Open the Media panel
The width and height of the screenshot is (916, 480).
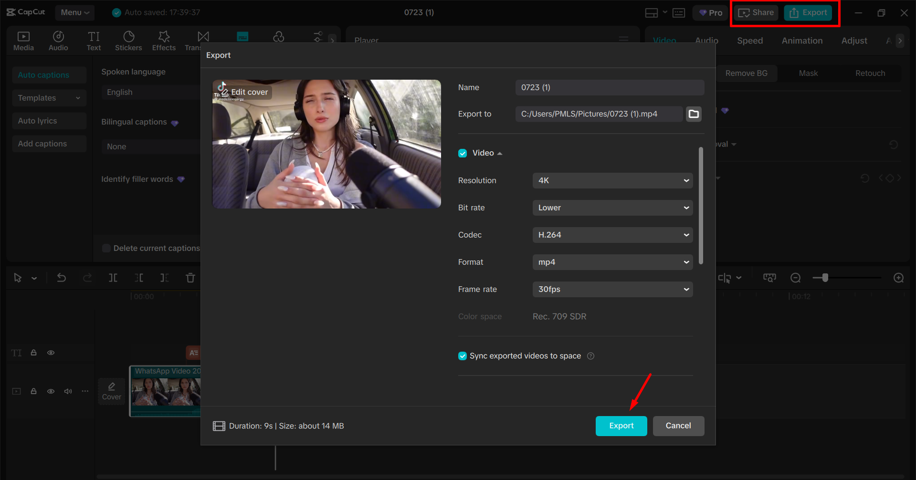point(23,40)
